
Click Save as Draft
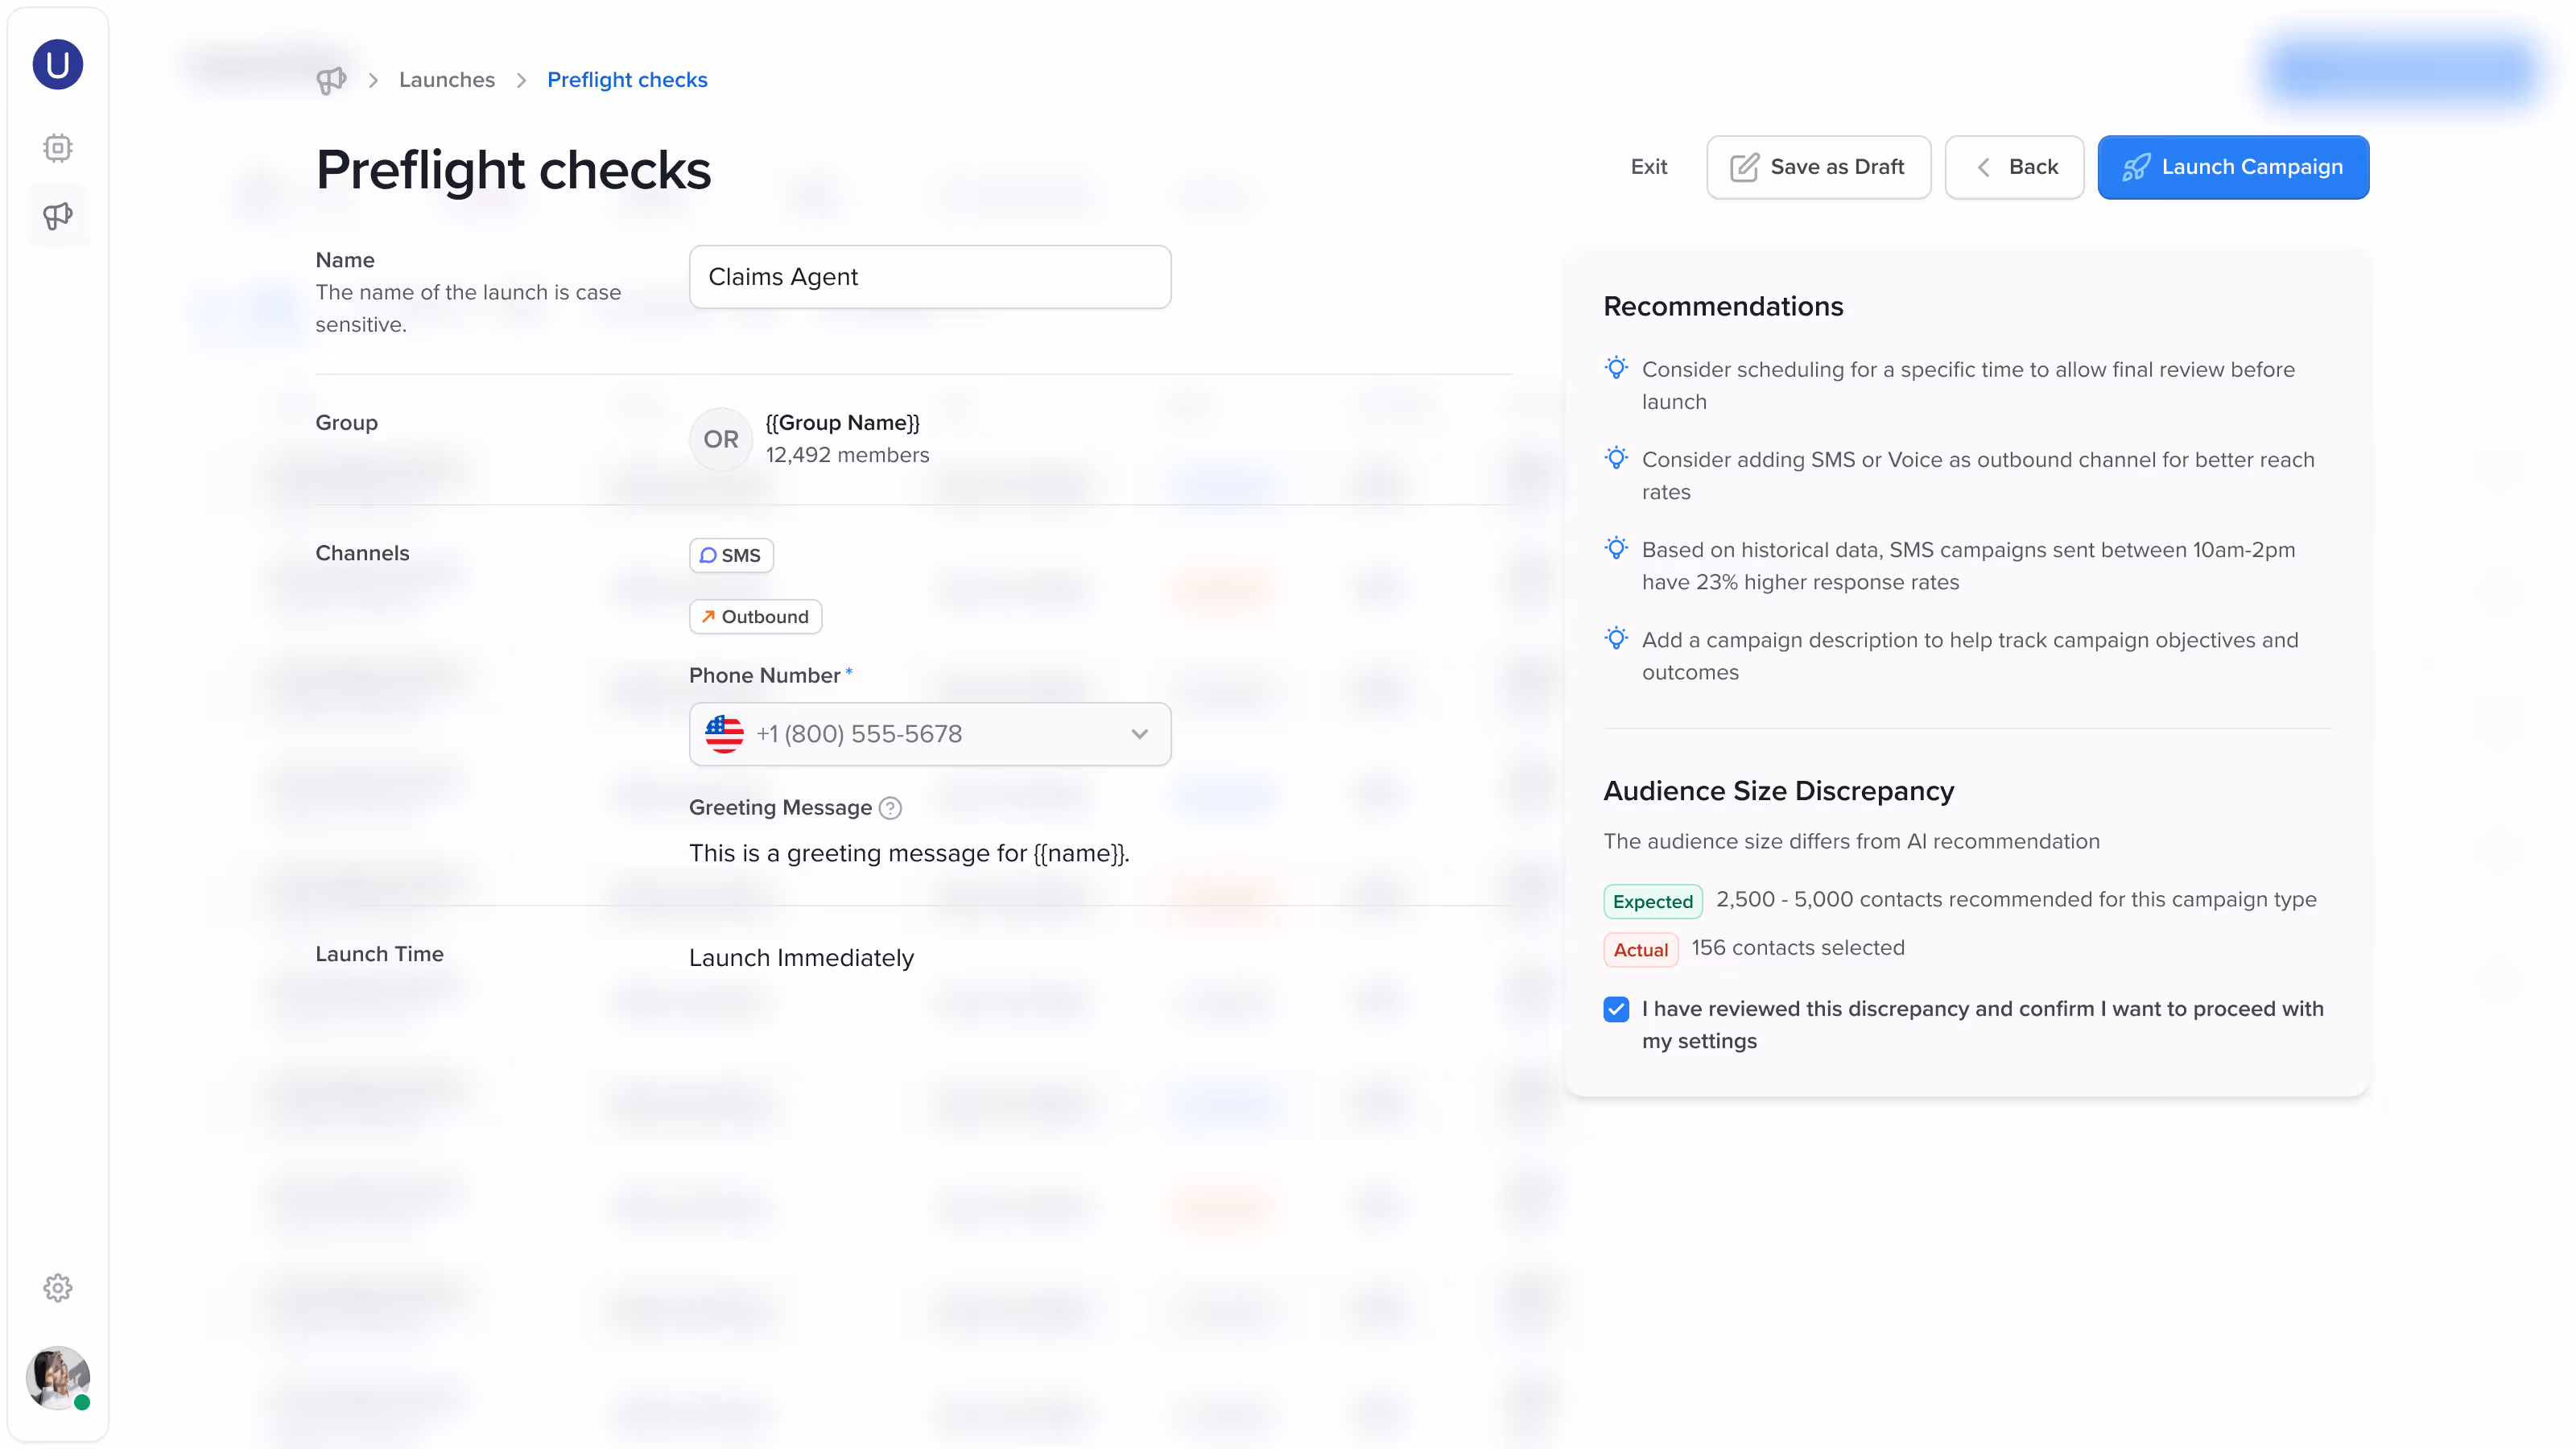1818,167
